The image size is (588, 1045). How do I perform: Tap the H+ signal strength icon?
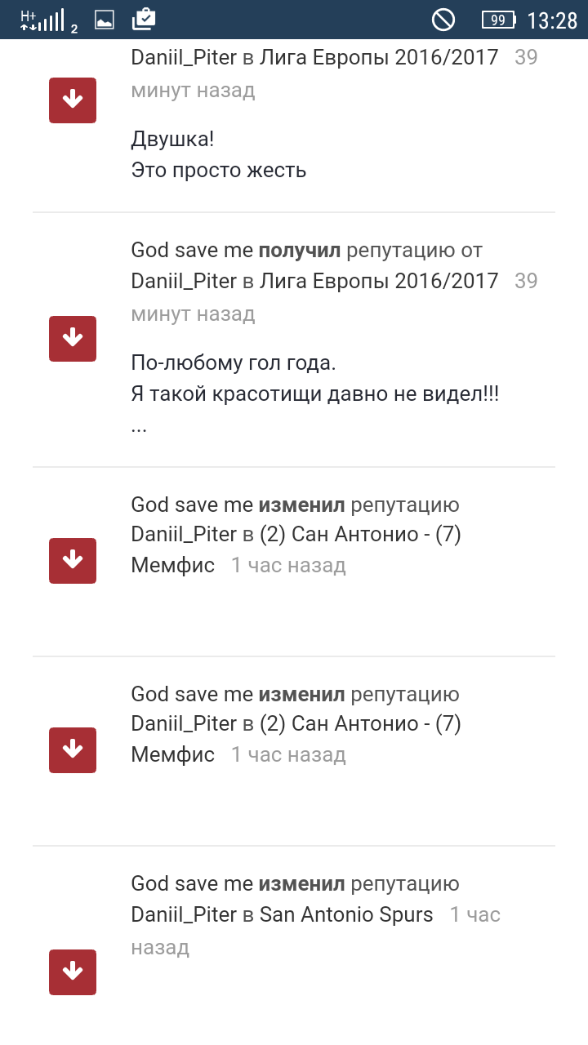point(42,20)
